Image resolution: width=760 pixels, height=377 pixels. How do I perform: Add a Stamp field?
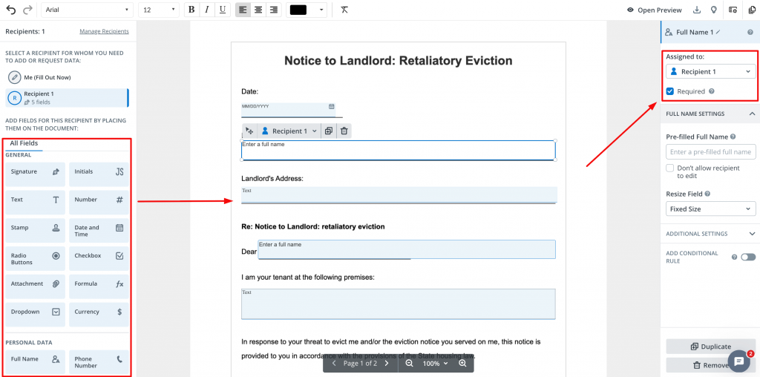coord(36,230)
